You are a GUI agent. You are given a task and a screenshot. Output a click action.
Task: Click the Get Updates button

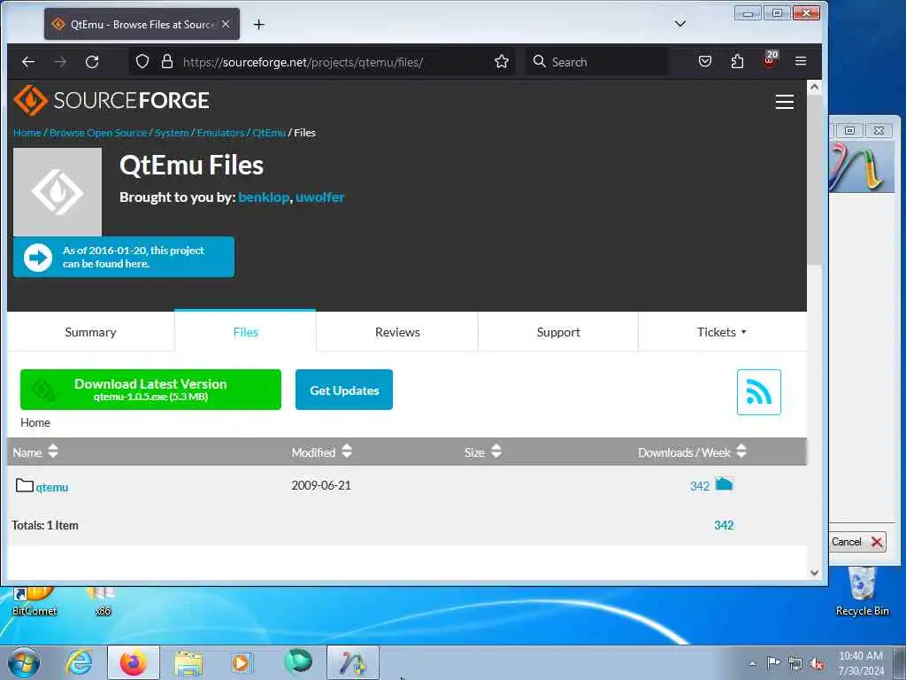click(x=344, y=390)
